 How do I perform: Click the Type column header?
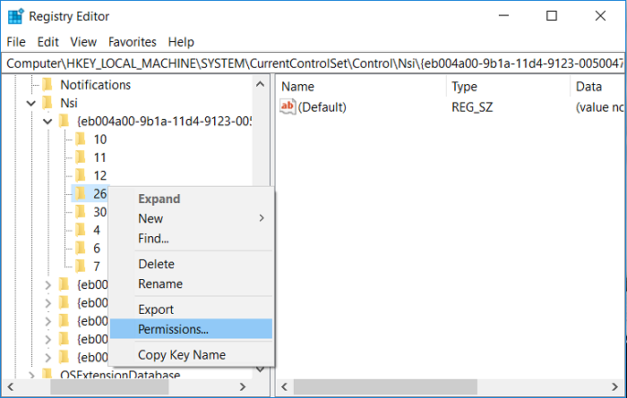click(x=506, y=87)
